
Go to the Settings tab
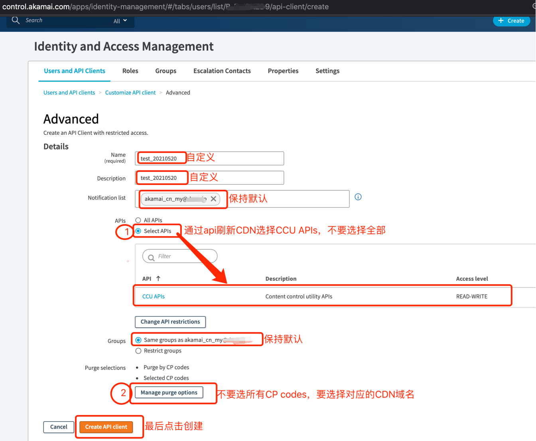[327, 71]
